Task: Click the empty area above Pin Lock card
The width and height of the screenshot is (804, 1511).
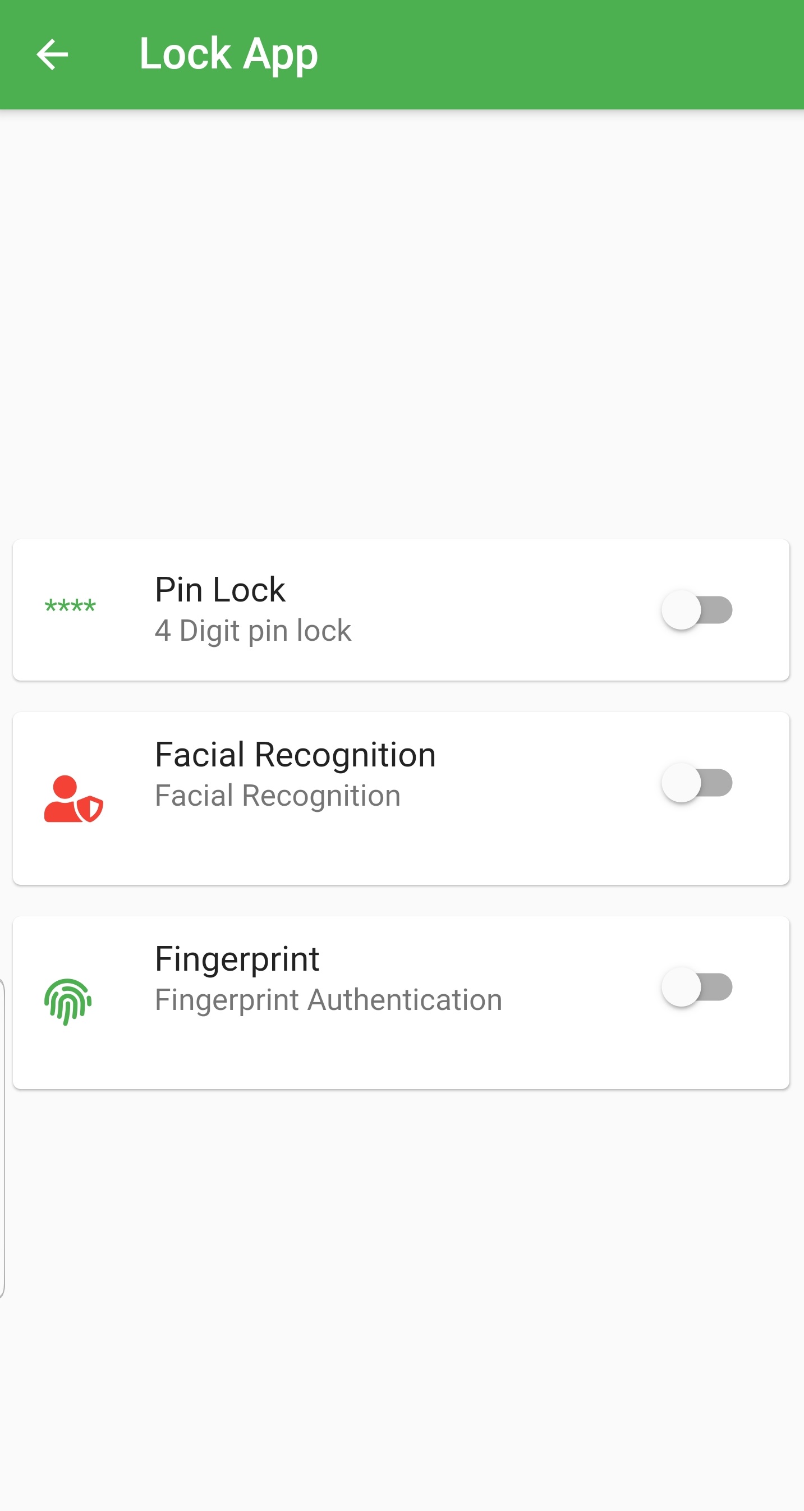Action: (402, 323)
